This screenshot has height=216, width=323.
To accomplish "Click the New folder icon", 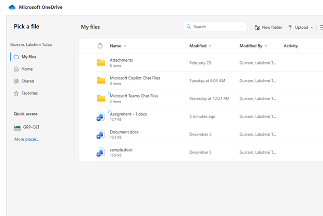I will [x=257, y=27].
